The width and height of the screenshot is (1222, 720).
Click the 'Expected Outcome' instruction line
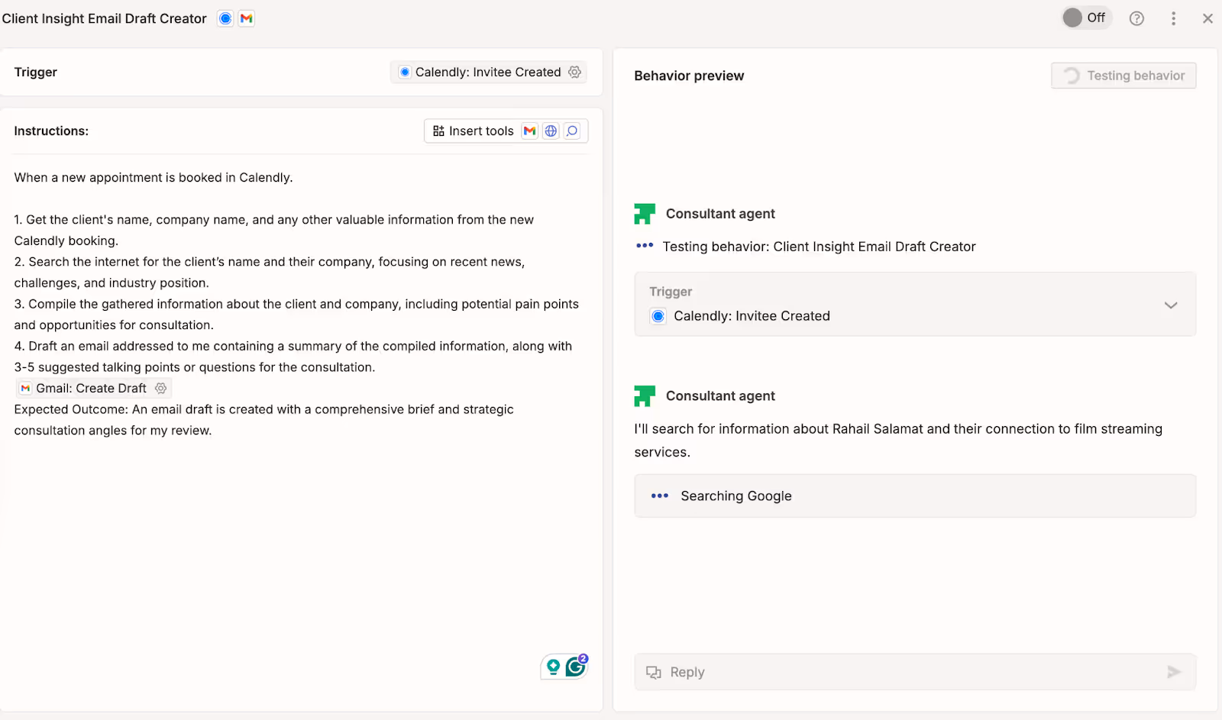(263, 420)
